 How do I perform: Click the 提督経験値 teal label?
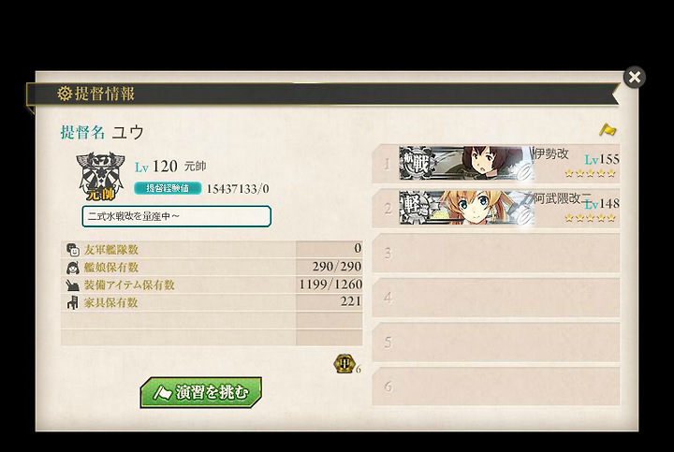click(168, 188)
